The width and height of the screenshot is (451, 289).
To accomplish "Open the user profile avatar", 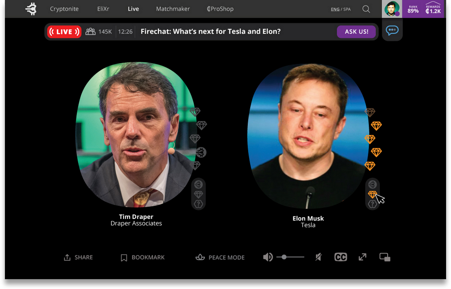I will (392, 9).
